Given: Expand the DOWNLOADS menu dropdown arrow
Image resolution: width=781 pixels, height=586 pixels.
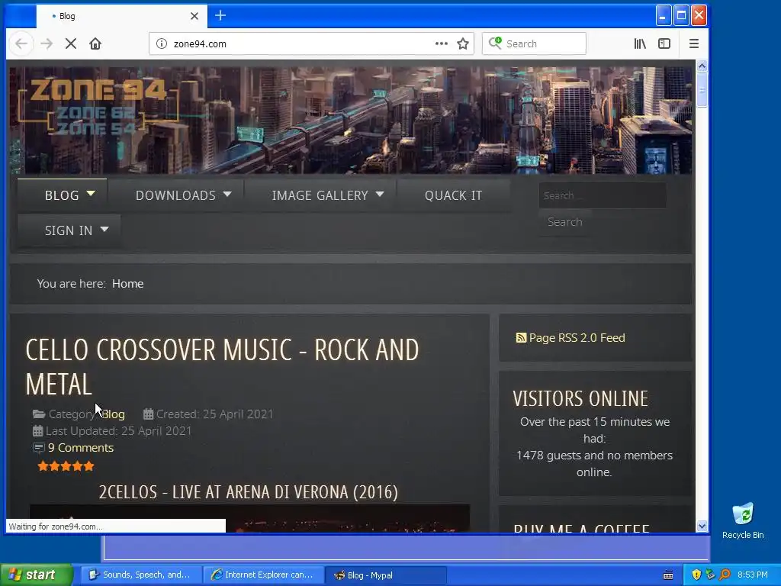Looking at the screenshot, I should (227, 194).
